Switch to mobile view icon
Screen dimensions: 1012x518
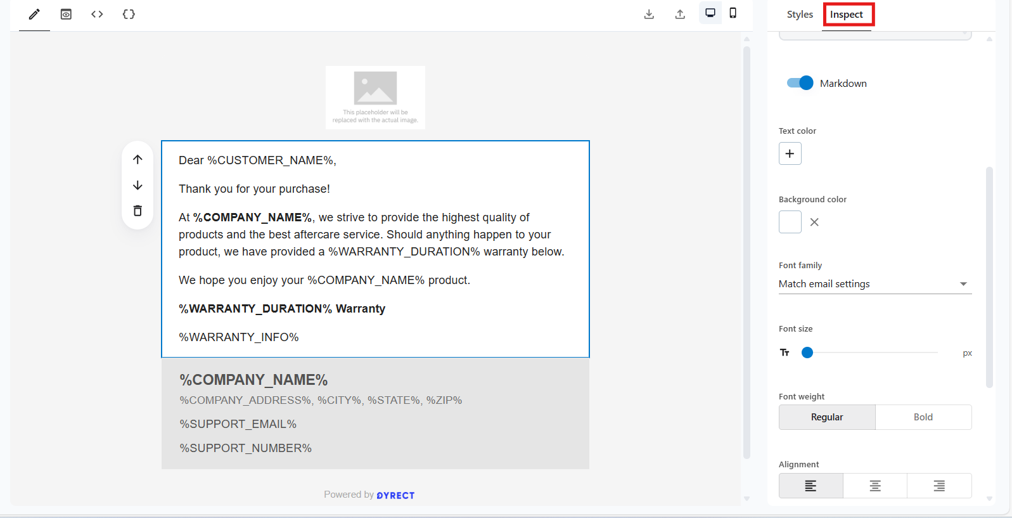[x=733, y=13]
